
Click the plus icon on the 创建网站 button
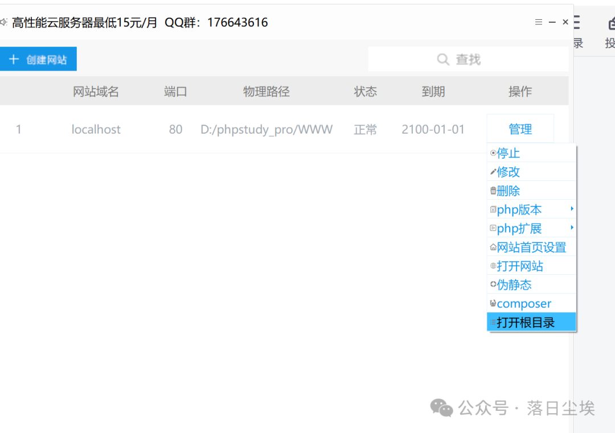click(14, 59)
